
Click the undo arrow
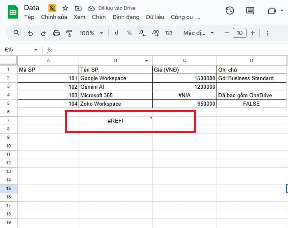[x=30, y=33]
